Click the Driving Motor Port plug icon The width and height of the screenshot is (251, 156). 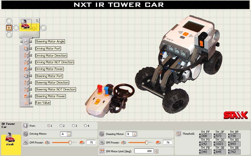point(26,49)
